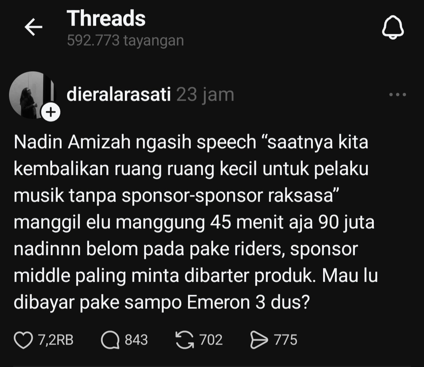Open the three-dot more options menu
424x367 pixels.
point(397,95)
